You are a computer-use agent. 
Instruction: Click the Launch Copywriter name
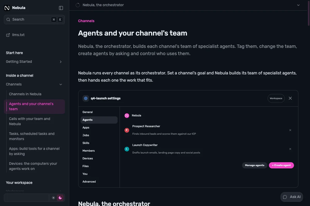click(145, 145)
